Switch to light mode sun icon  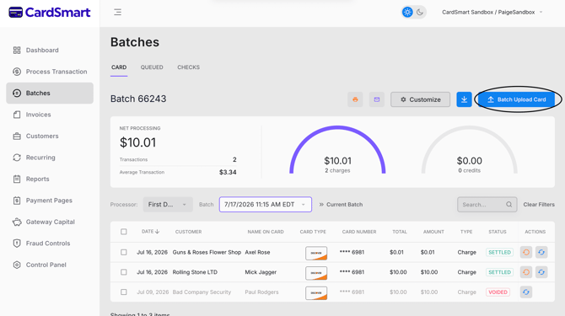[407, 13]
